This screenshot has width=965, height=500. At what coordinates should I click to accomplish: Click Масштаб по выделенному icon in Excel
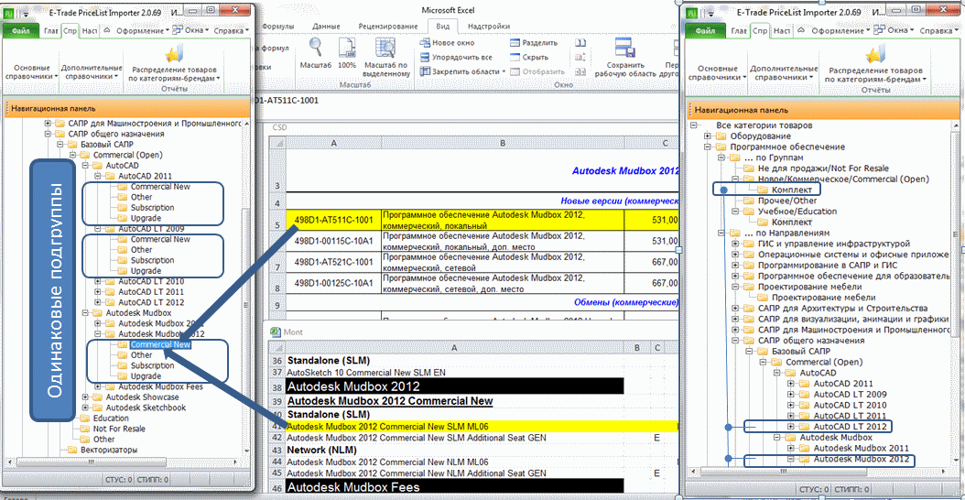(385, 48)
